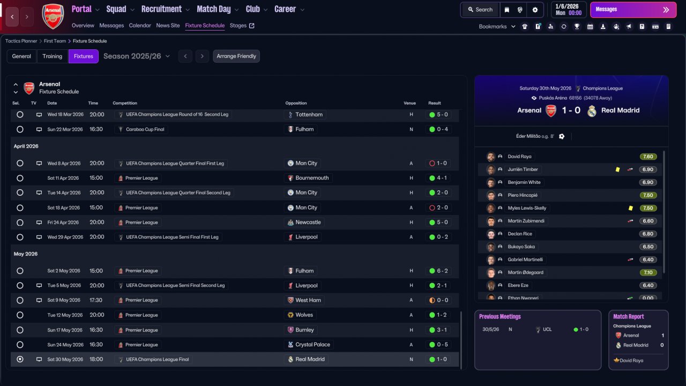Click TV icon on Sat 9 May West Ham row
The width and height of the screenshot is (686, 386).
point(39,300)
